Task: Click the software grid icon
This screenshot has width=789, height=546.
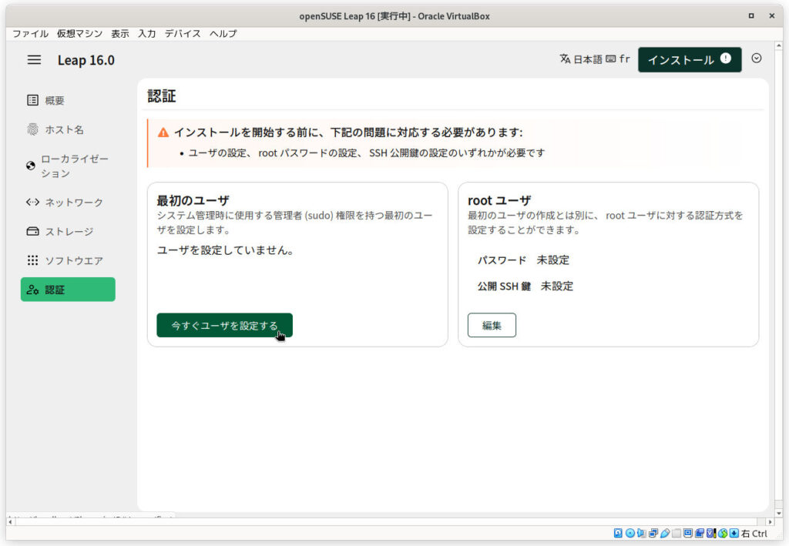Action: tap(32, 260)
